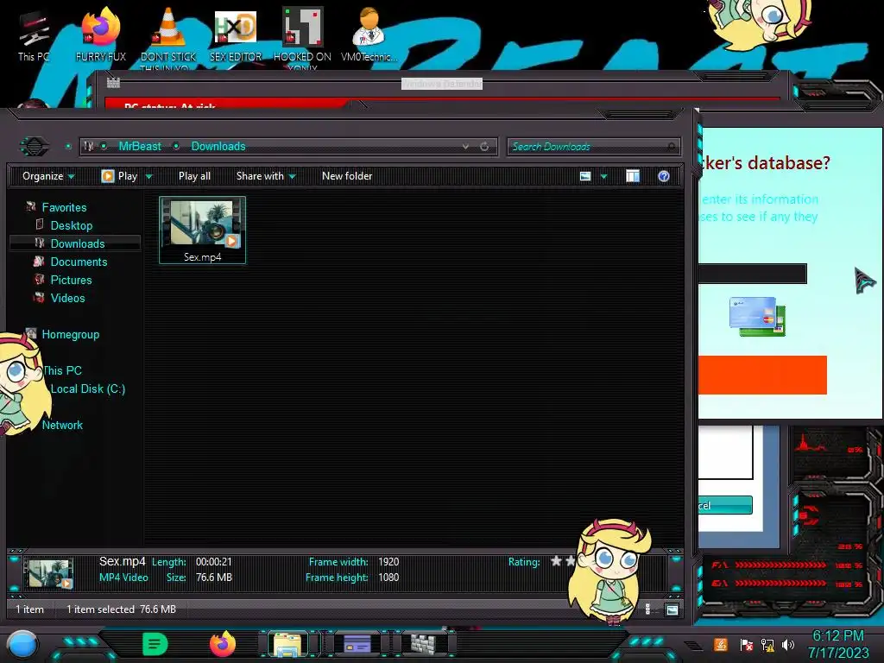
Task: Select Favorites in the navigation pane
Action: pos(64,207)
